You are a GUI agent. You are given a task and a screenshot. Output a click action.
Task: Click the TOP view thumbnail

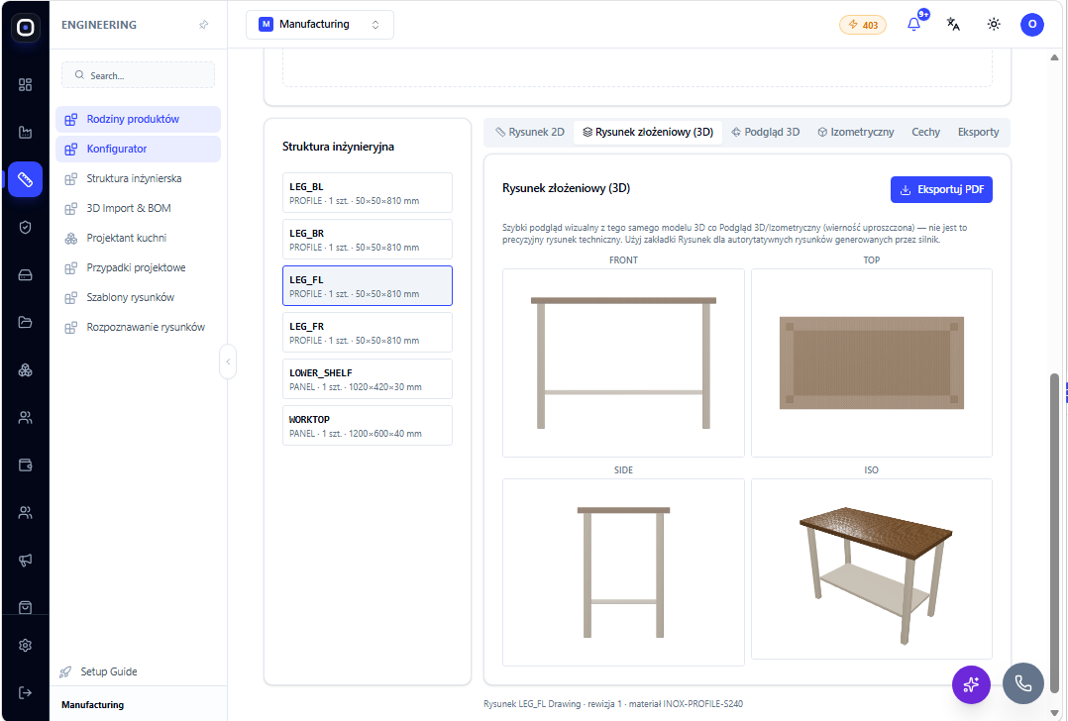coord(871,362)
